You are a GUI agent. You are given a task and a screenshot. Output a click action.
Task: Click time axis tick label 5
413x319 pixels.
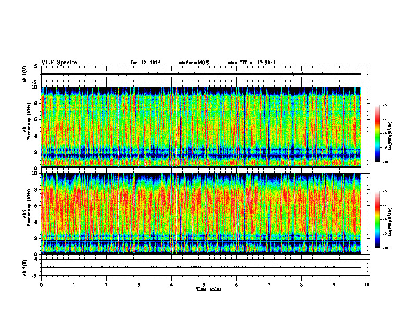coord(204,285)
